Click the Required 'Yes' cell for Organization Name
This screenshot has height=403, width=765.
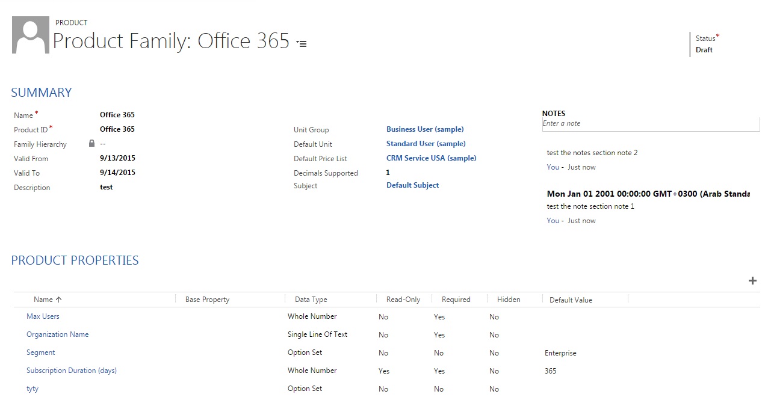(439, 335)
